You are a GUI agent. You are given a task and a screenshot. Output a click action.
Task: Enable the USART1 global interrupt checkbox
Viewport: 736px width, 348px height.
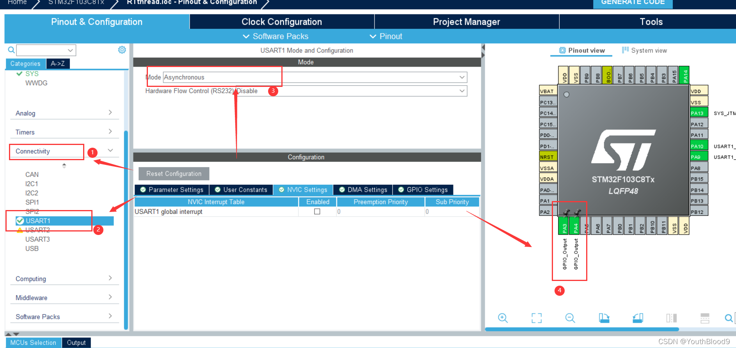(317, 212)
